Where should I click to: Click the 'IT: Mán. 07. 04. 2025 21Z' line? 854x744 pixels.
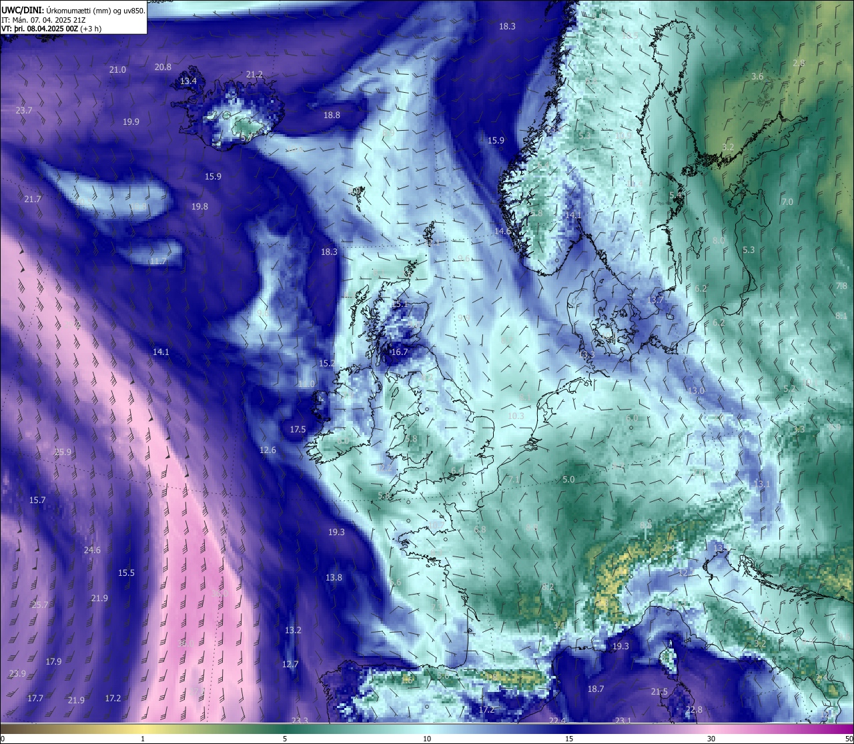click(43, 19)
